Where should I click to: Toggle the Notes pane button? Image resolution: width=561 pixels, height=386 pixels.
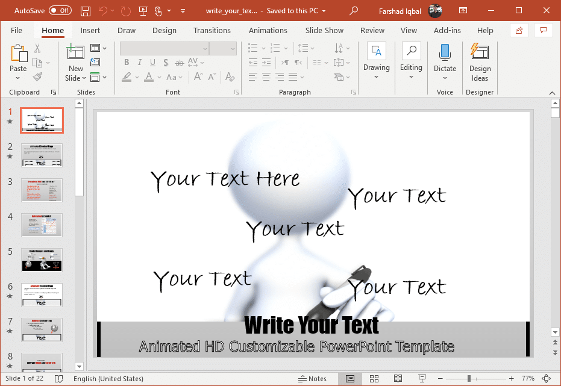(312, 379)
